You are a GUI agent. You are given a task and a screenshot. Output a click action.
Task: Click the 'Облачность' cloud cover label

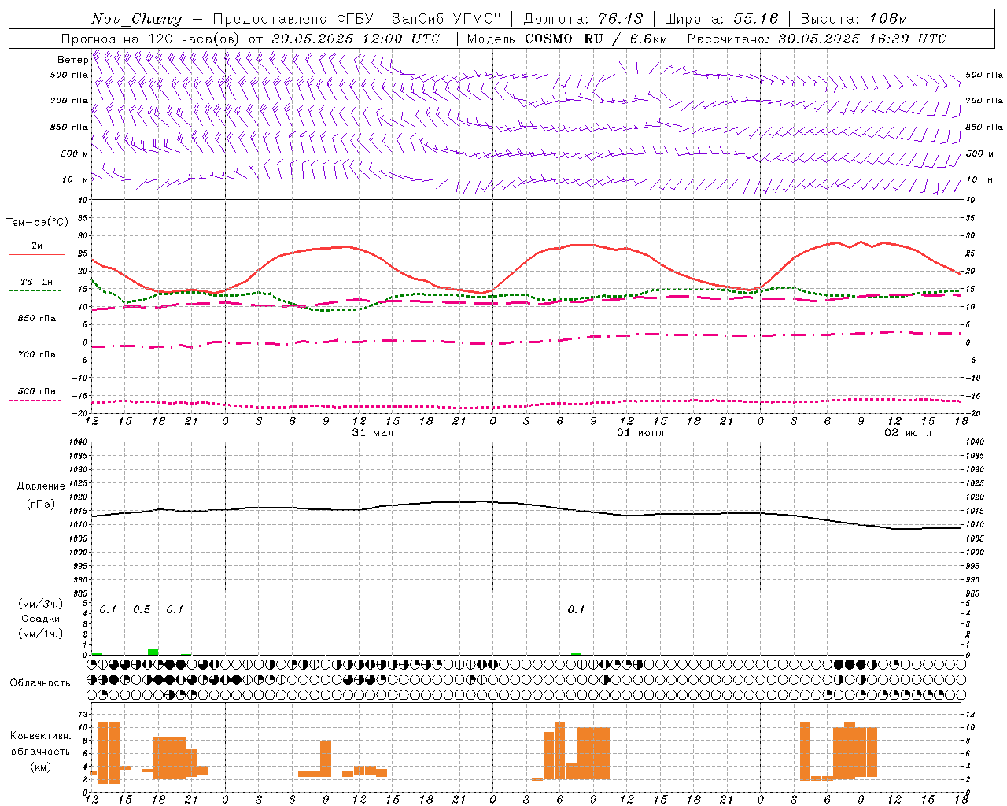click(40, 683)
